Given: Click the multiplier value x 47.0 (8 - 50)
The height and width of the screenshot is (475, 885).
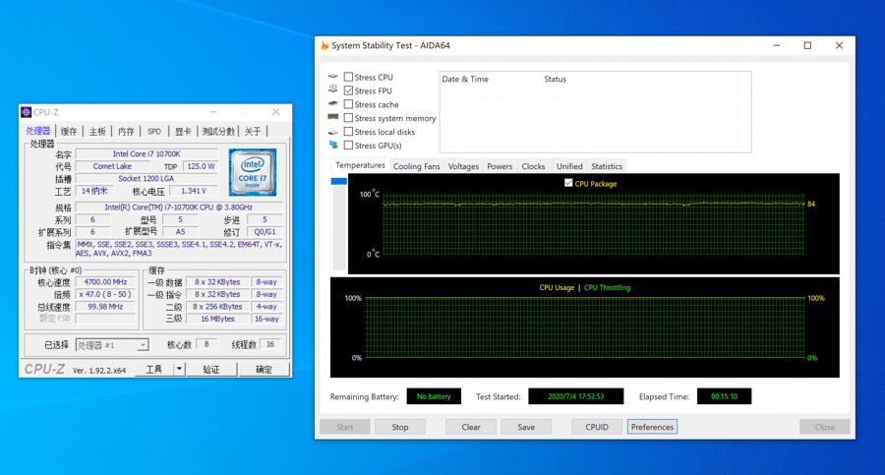Looking at the screenshot, I should click(x=105, y=294).
